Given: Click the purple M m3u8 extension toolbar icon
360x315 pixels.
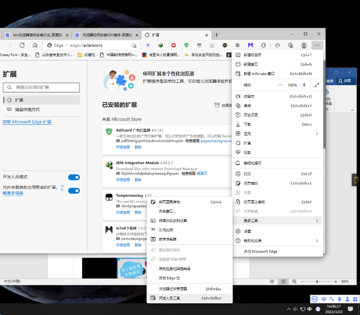Looking at the screenshot, I should point(251,45).
